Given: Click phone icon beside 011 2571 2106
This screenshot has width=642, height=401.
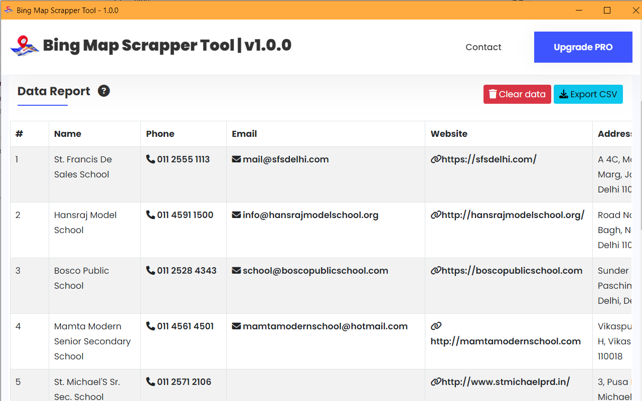Looking at the screenshot, I should click(150, 381).
